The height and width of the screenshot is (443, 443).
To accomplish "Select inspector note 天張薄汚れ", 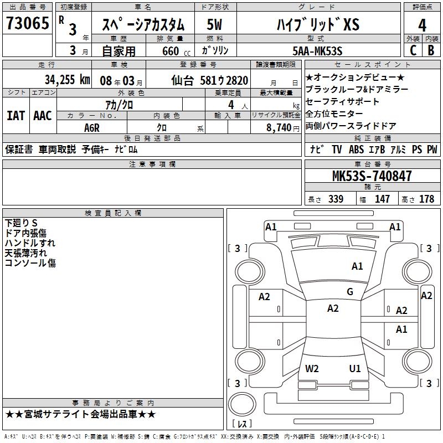I will tap(25, 253).
